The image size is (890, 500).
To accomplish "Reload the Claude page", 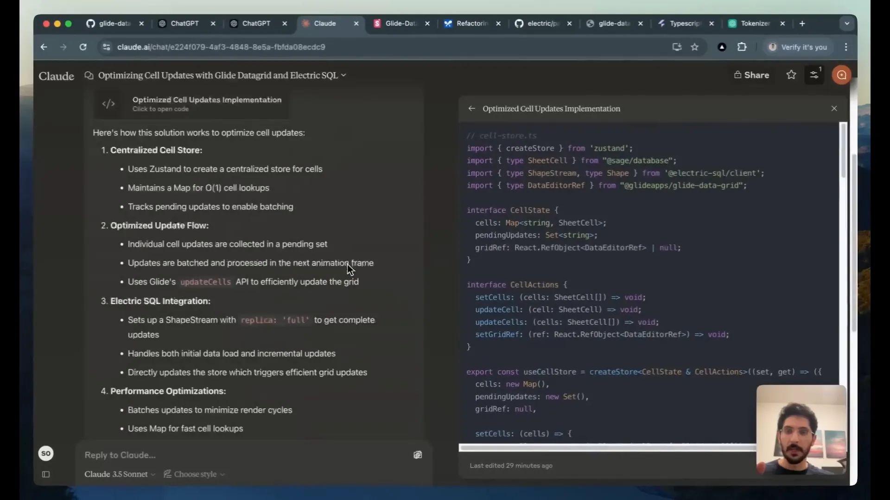I will point(83,47).
